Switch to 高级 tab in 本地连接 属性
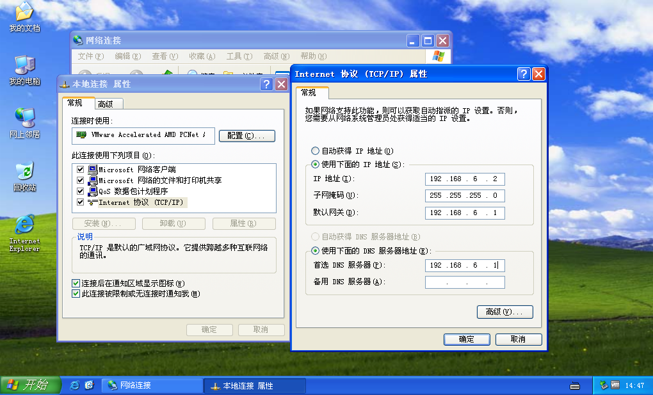This screenshot has height=395, width=653. coord(109,104)
